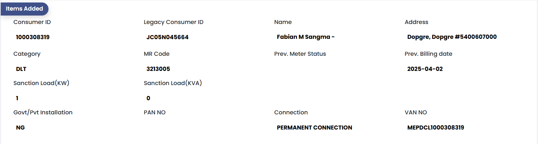Select the VAN NO value MEPDCL1000308319
538x144 pixels.
pos(436,128)
